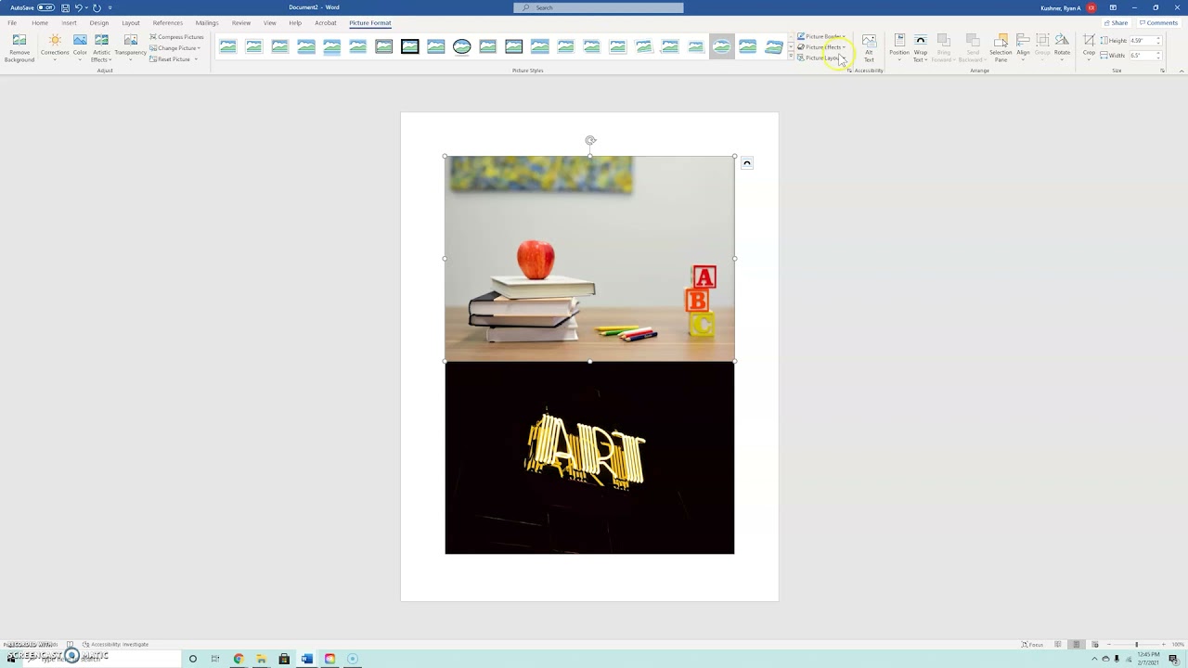This screenshot has height=668, width=1188.
Task: Open Ribbon Display Options
Action: pyautogui.click(x=1113, y=7)
